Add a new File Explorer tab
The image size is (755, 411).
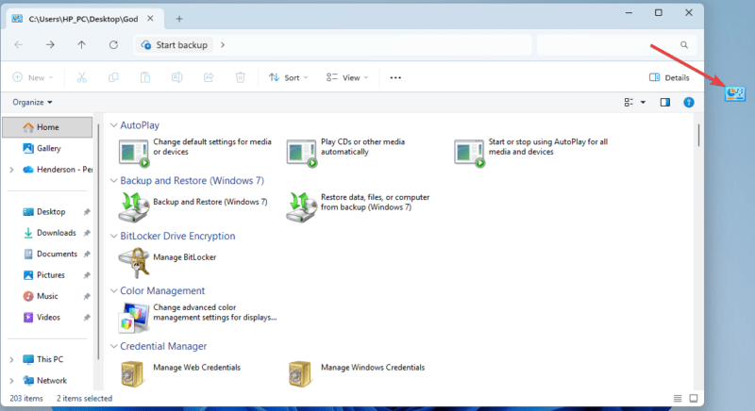[x=179, y=19]
